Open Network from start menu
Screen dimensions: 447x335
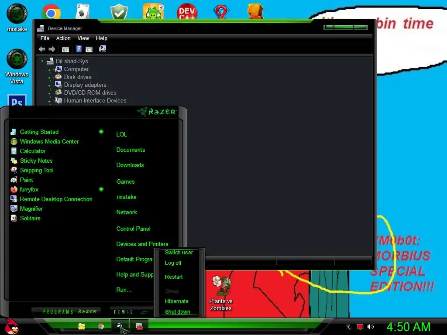[x=127, y=212]
